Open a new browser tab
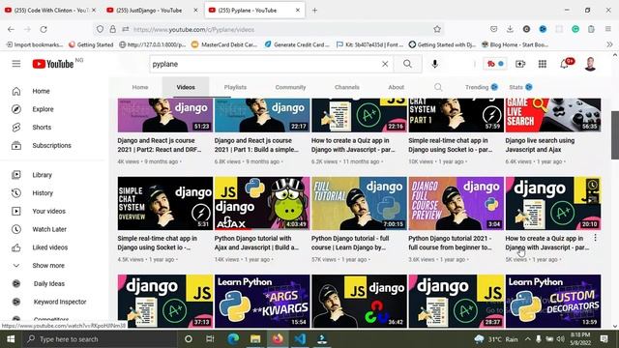Image resolution: width=619 pixels, height=348 pixels. (x=314, y=11)
